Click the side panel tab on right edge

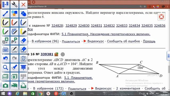[x=168, y=56]
